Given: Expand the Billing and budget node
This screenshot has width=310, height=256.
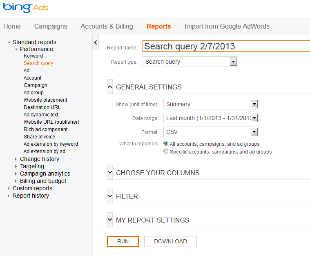Looking at the screenshot, I should tap(16, 181).
